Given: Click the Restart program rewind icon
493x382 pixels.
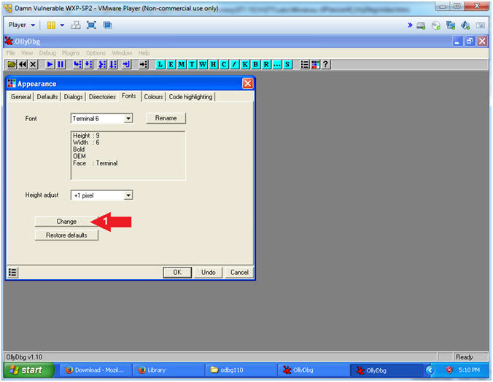Looking at the screenshot, I should point(23,64).
